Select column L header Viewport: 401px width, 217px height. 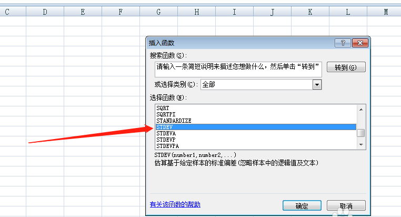[348, 12]
